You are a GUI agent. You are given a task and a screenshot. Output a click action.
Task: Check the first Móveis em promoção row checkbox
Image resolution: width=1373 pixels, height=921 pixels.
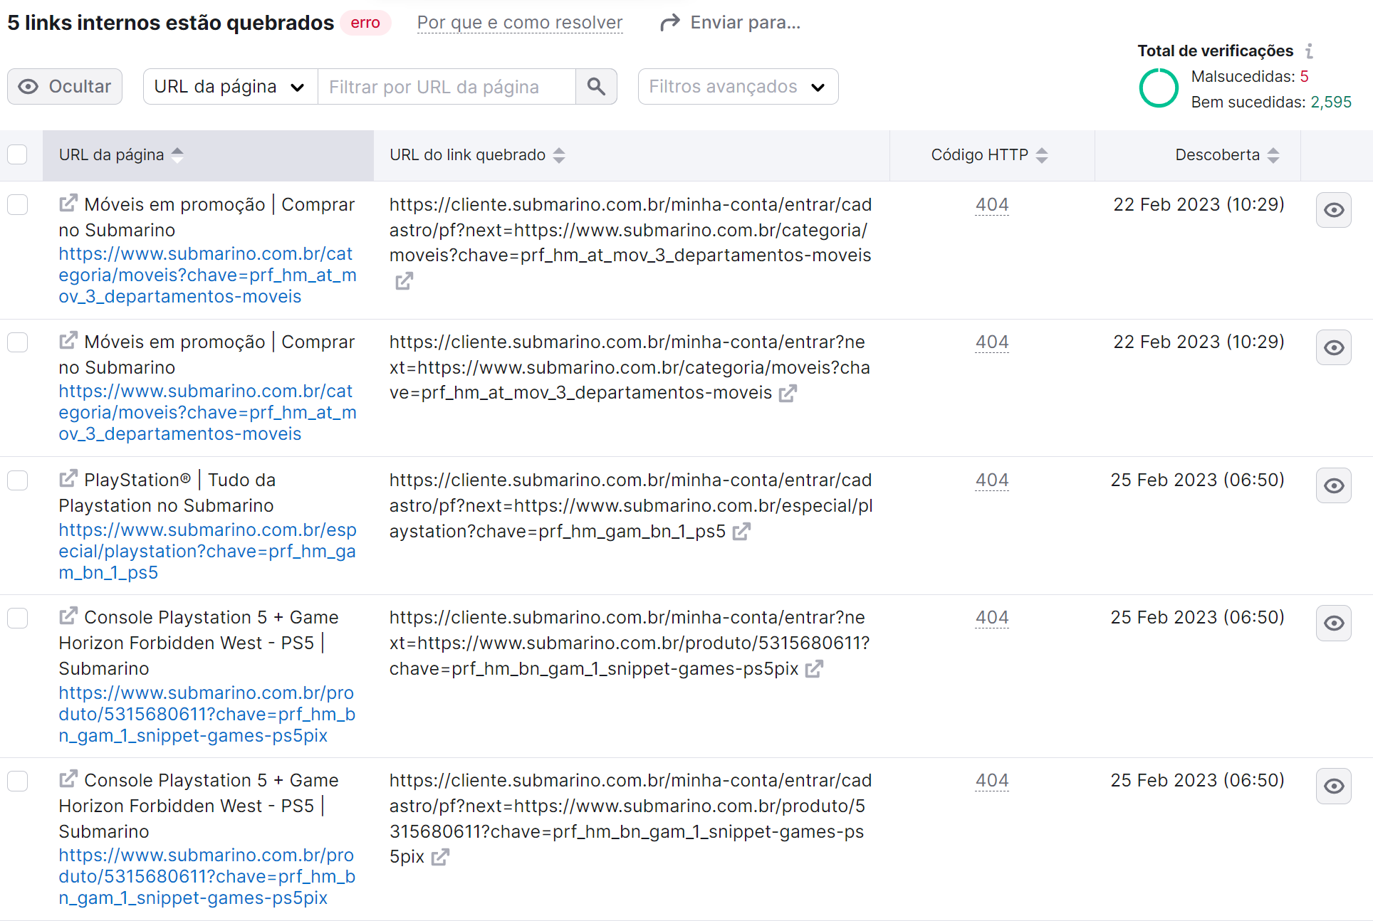(x=17, y=205)
